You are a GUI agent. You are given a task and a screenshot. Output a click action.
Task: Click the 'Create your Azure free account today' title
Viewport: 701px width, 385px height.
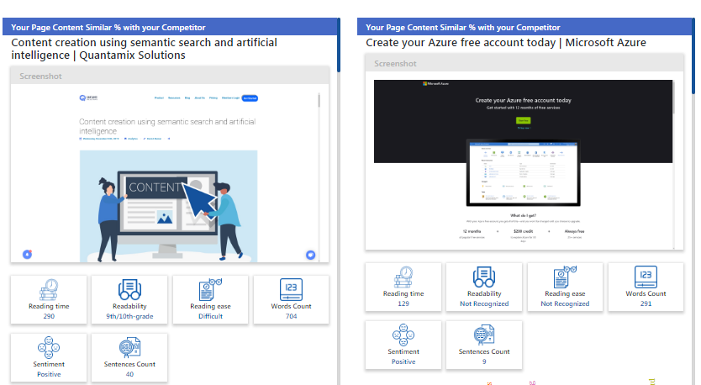[506, 43]
